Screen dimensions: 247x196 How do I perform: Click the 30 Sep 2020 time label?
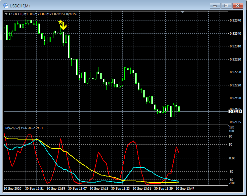tap(12, 189)
